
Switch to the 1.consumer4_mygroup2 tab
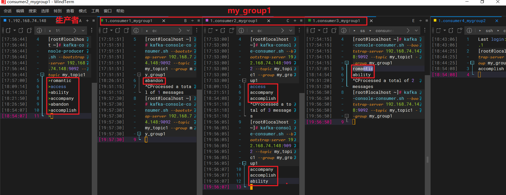click(x=462, y=20)
